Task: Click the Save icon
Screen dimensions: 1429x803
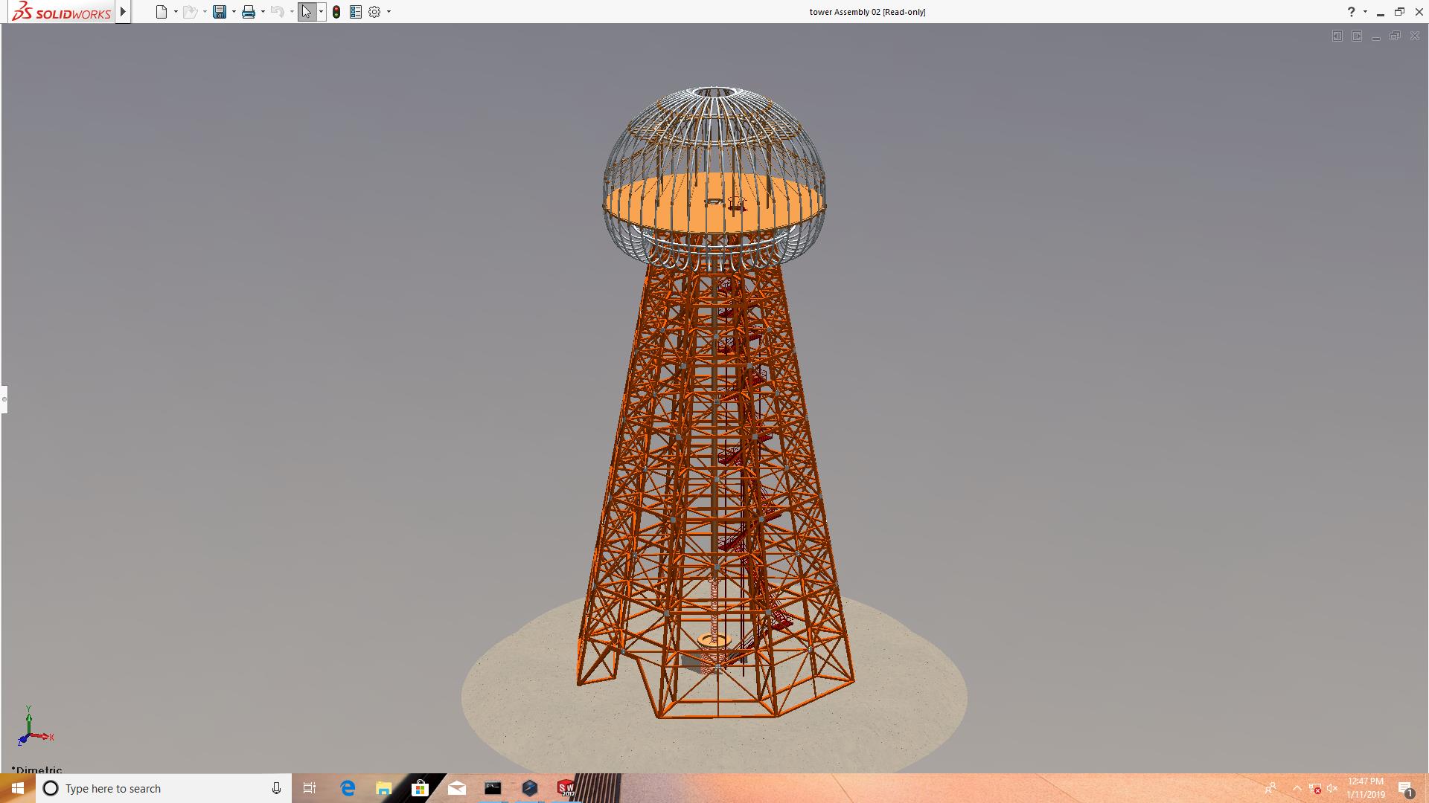Action: point(220,12)
